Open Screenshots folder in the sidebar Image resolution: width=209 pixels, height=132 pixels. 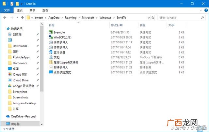20,97
